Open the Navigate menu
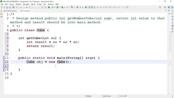 [26, 4]
